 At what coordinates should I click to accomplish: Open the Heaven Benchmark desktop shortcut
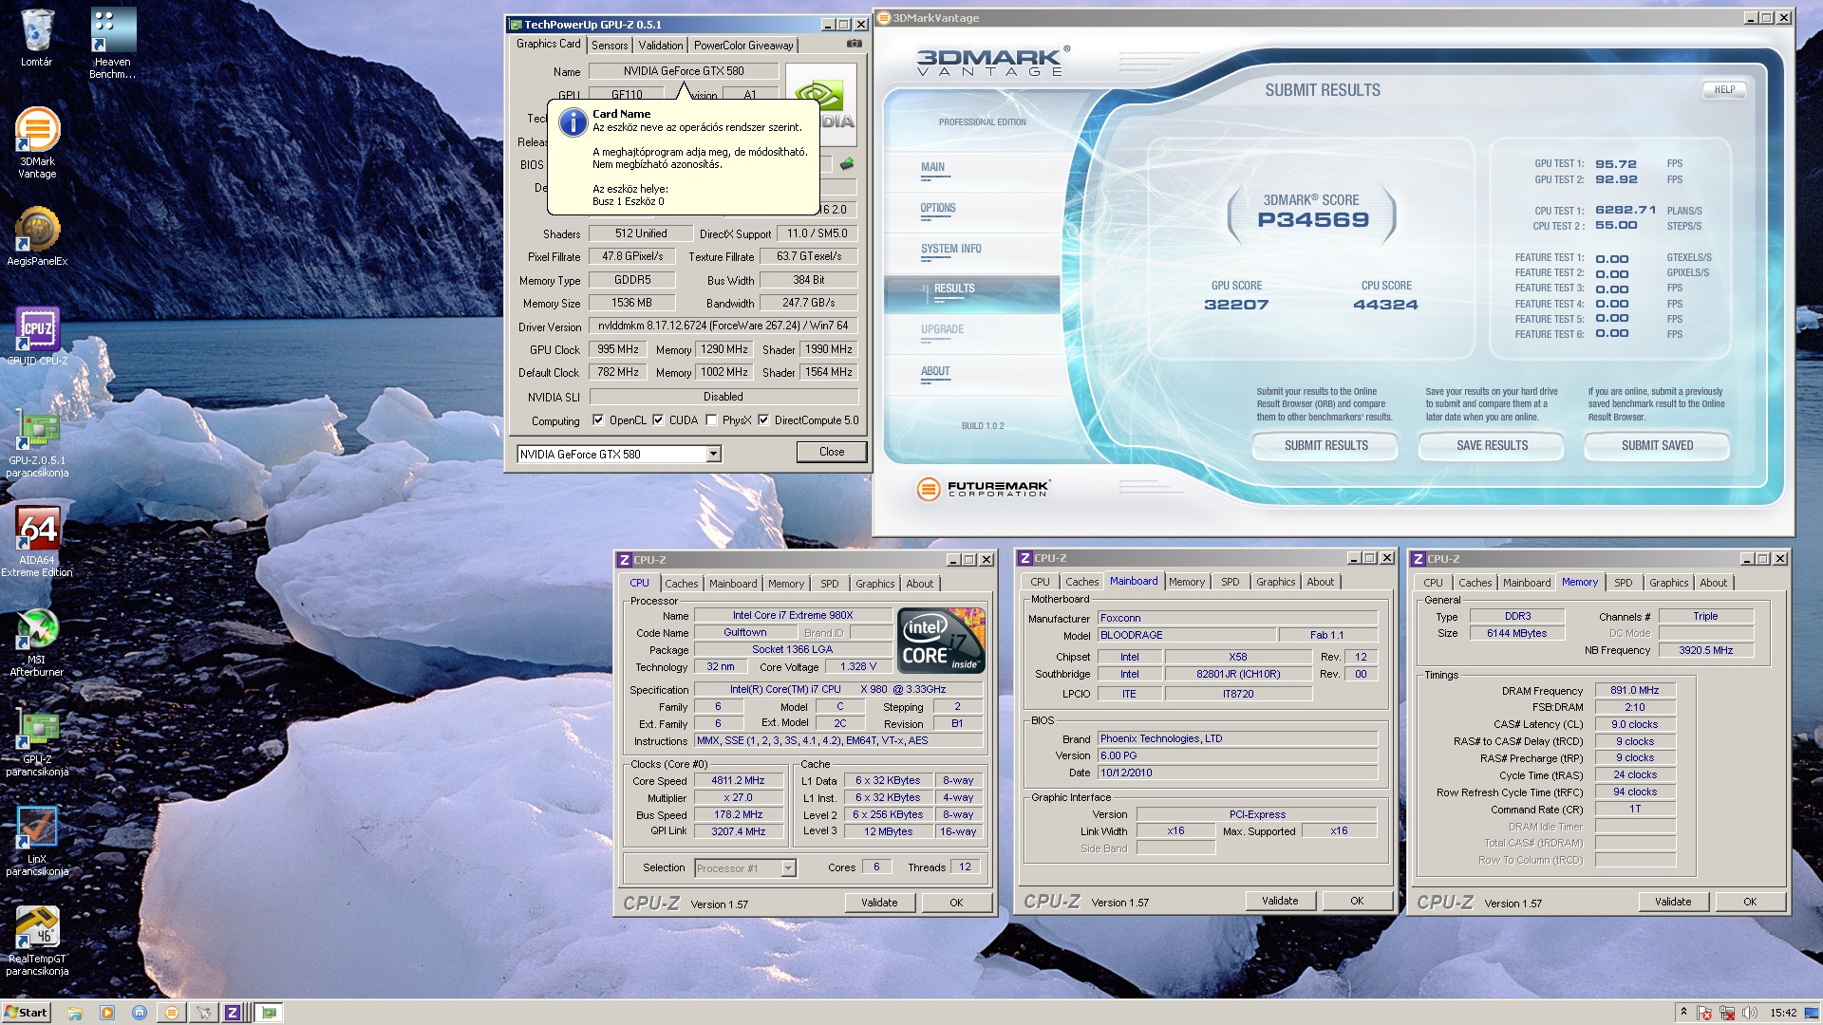(113, 43)
